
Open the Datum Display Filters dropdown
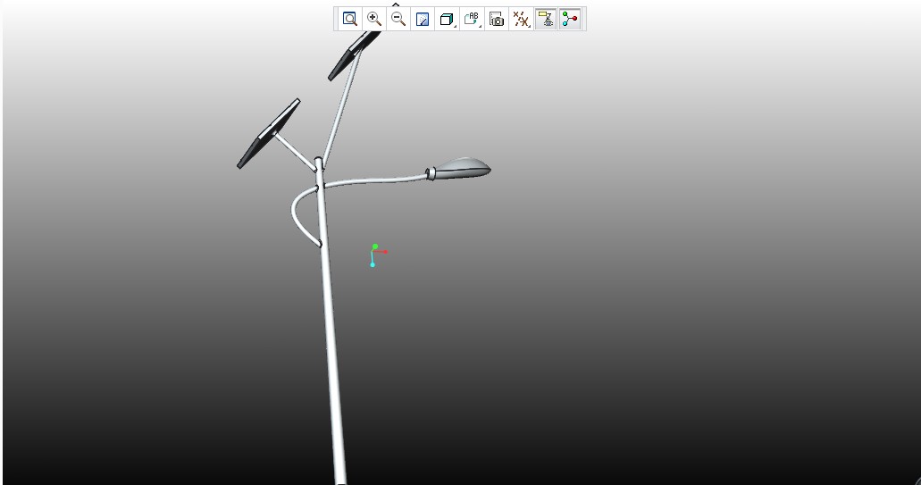pyautogui.click(x=521, y=19)
